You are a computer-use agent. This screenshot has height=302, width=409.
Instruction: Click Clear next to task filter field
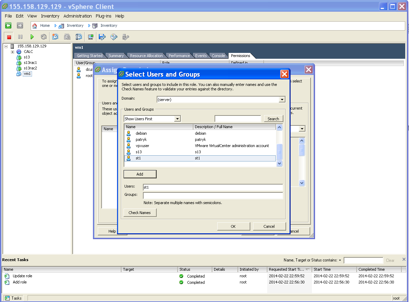coord(390,260)
